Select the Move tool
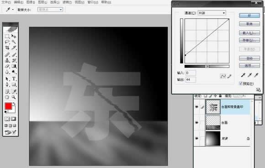Viewport: 265px width, 168px height. coord(14,36)
